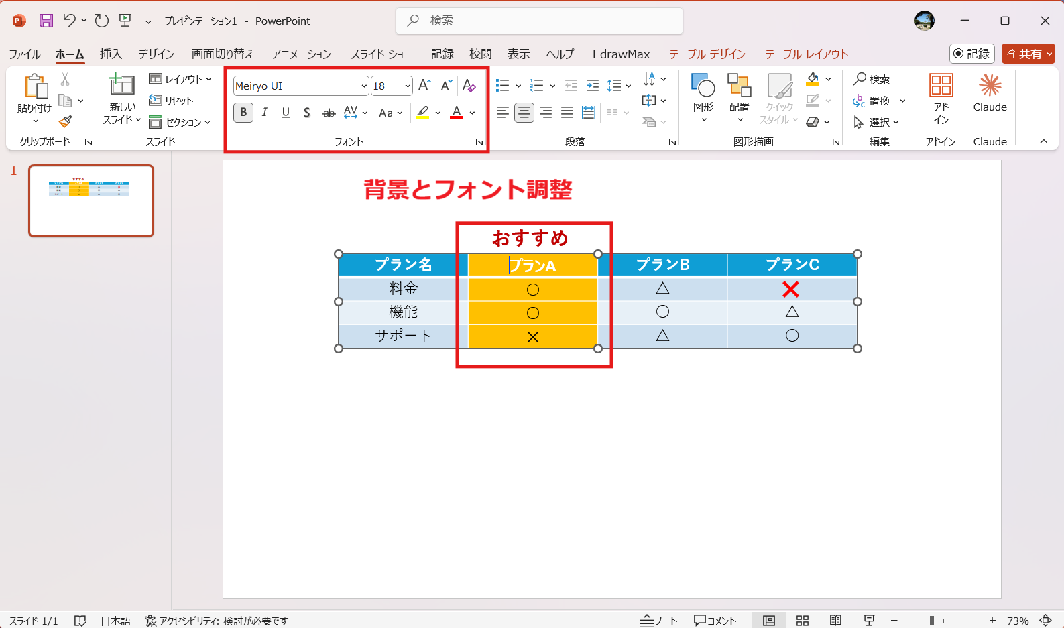Viewport: 1064px width, 628px height.
Task: Toggle the ノート notes pane
Action: point(659,621)
